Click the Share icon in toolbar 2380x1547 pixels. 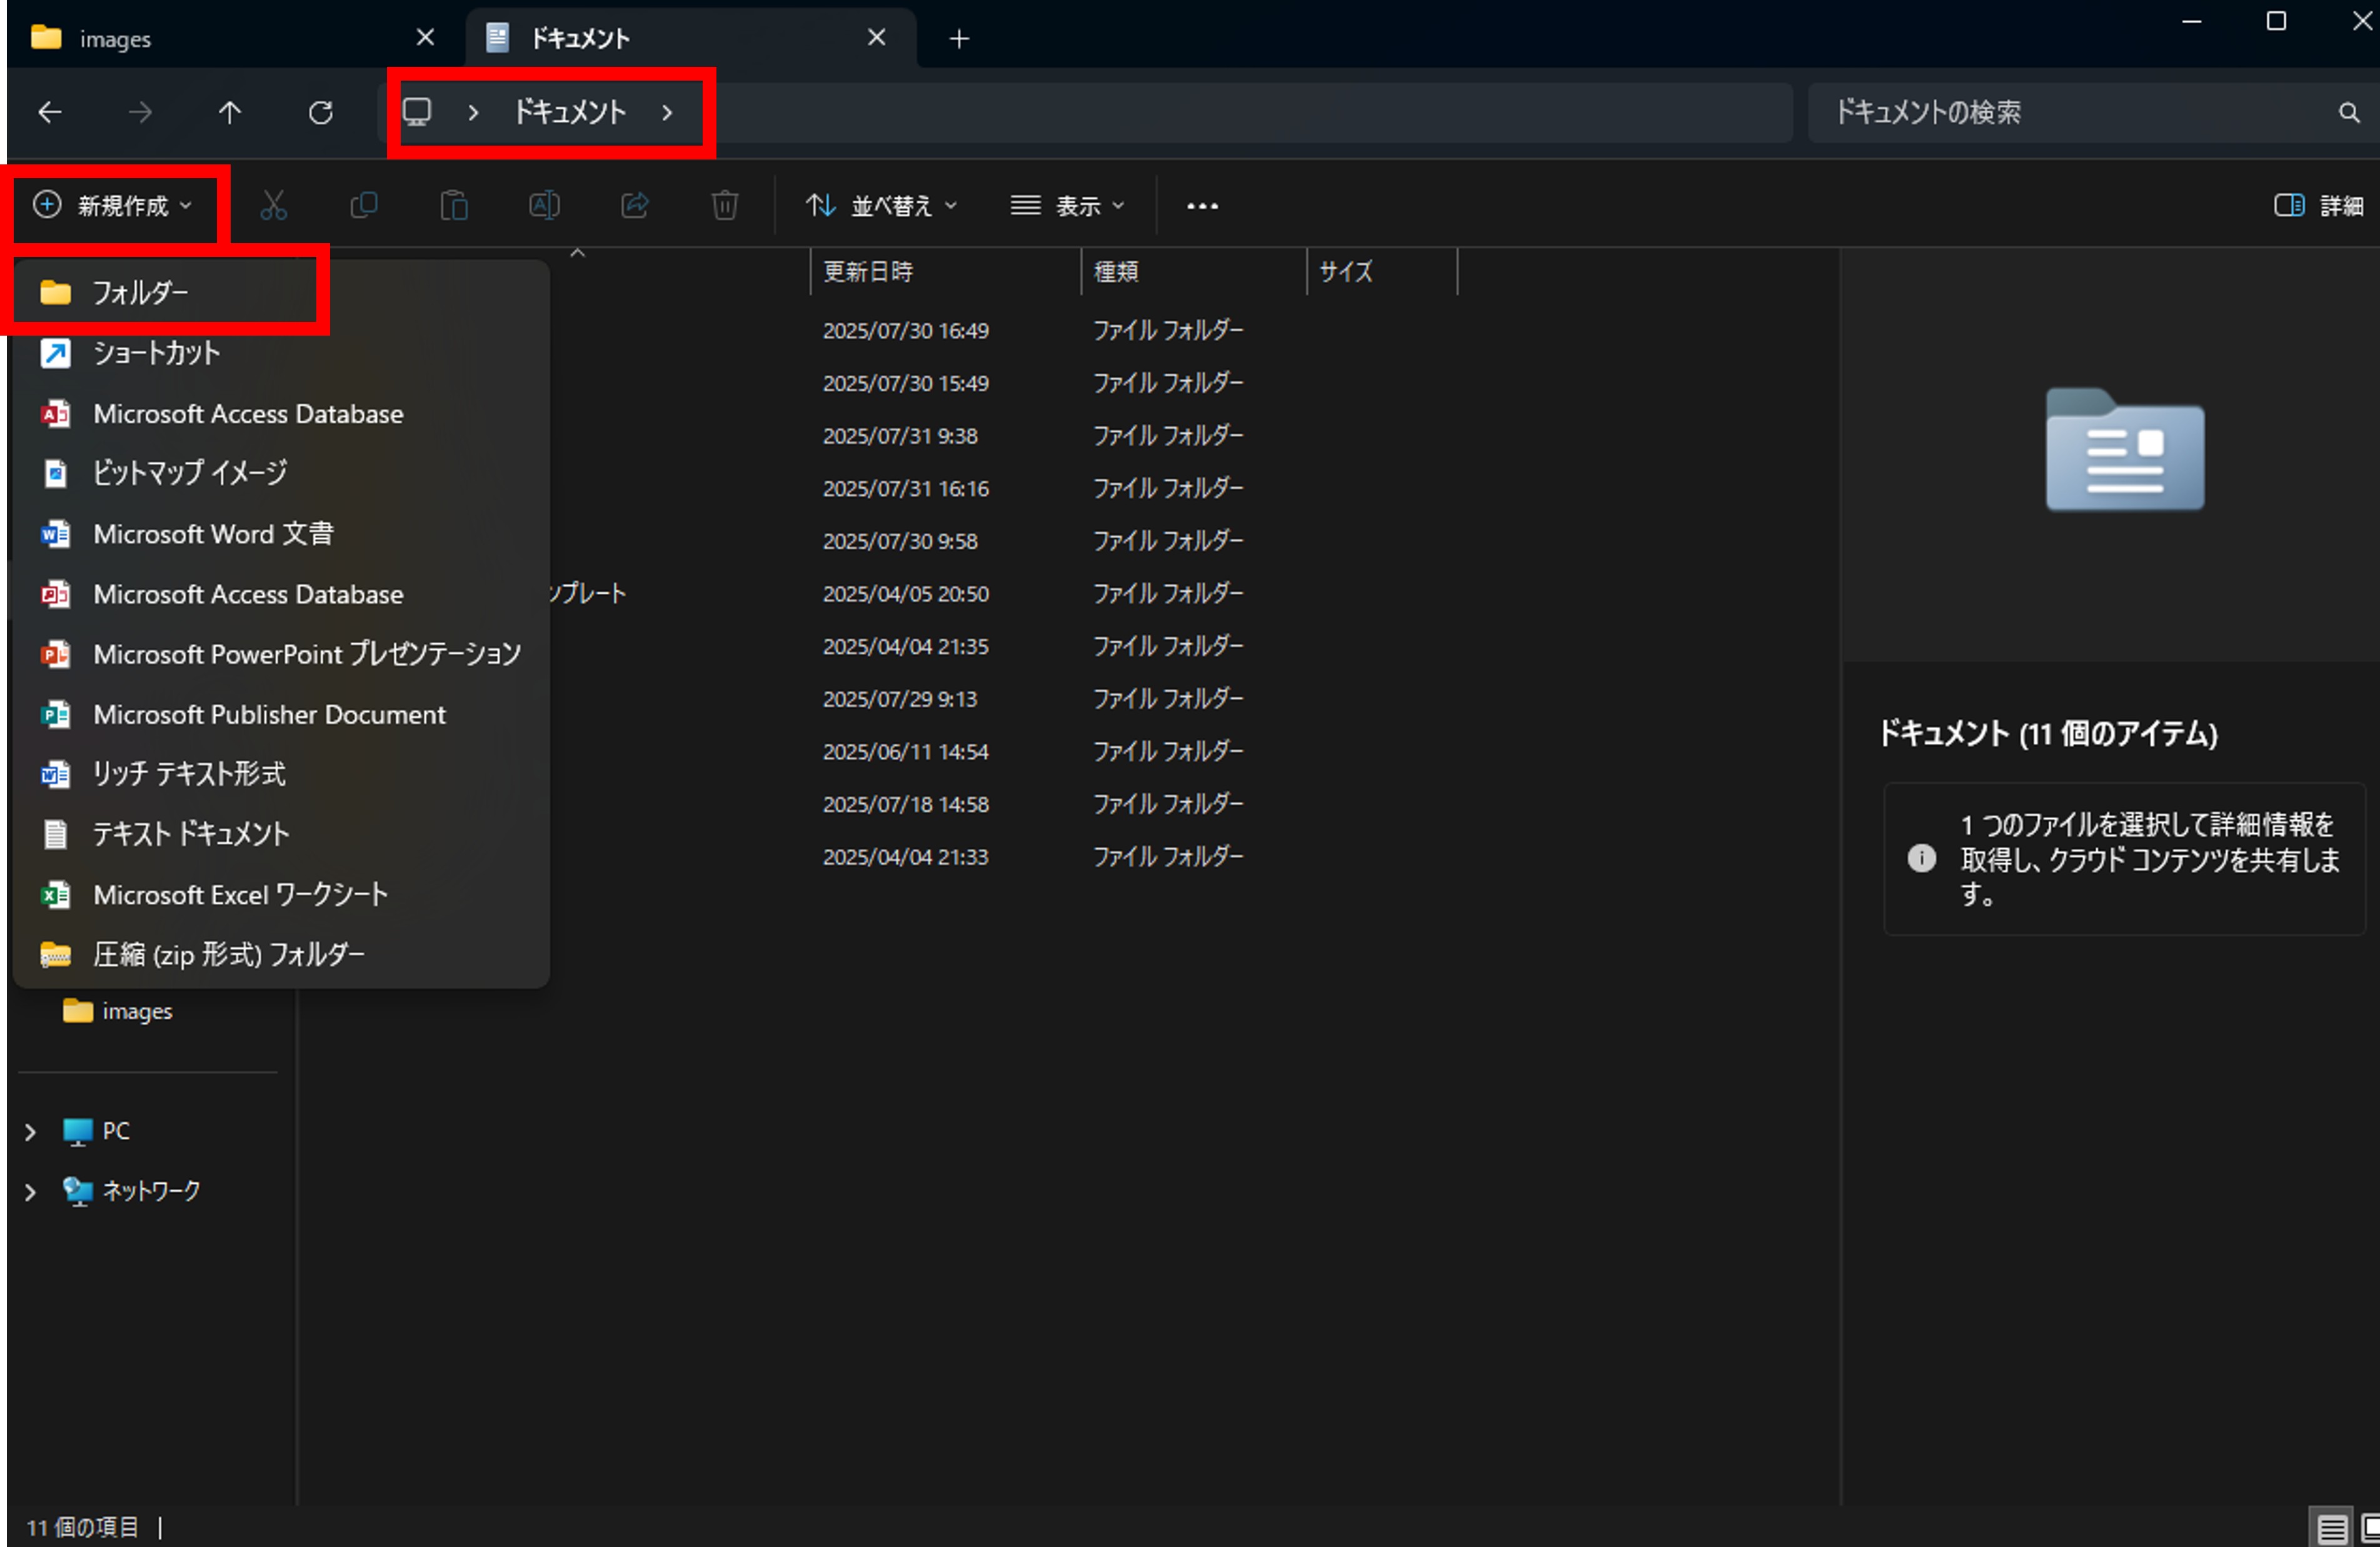pos(635,205)
